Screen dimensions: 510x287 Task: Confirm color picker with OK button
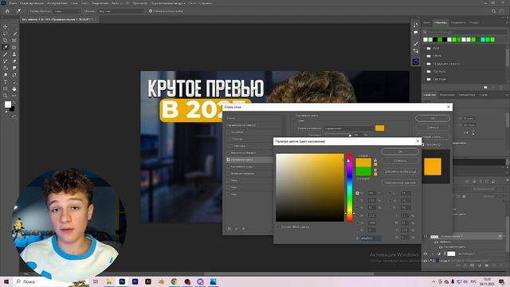click(x=400, y=151)
